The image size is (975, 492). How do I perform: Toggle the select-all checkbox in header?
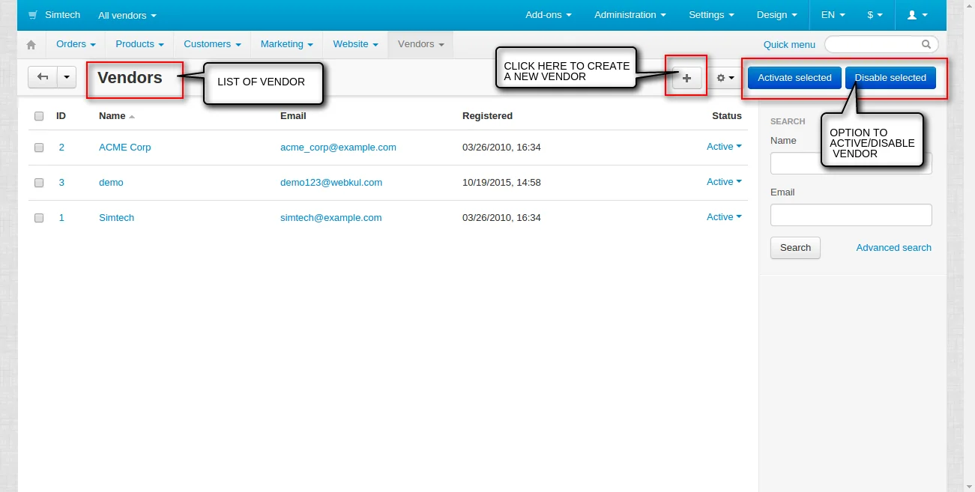click(39, 116)
